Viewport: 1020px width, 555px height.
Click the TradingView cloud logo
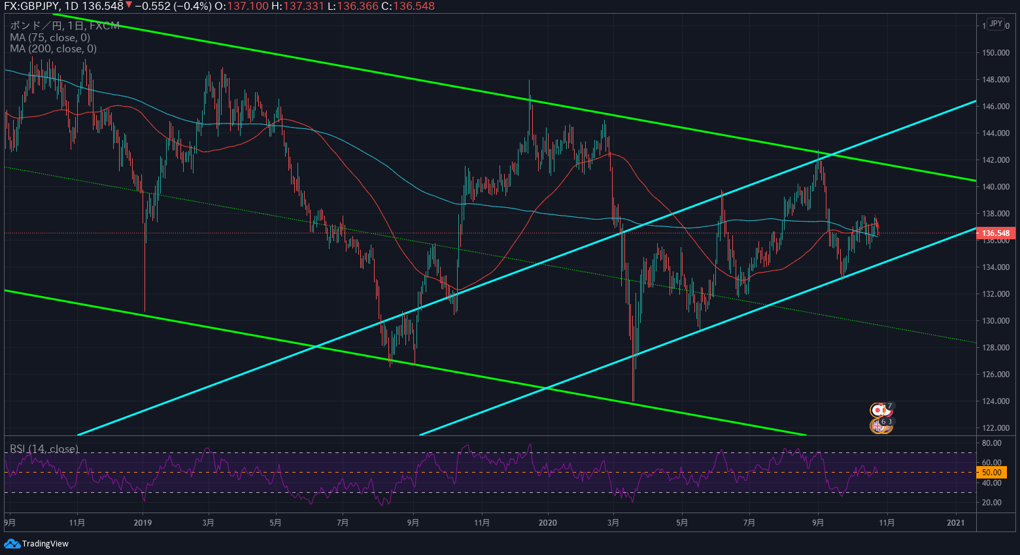click(x=12, y=544)
